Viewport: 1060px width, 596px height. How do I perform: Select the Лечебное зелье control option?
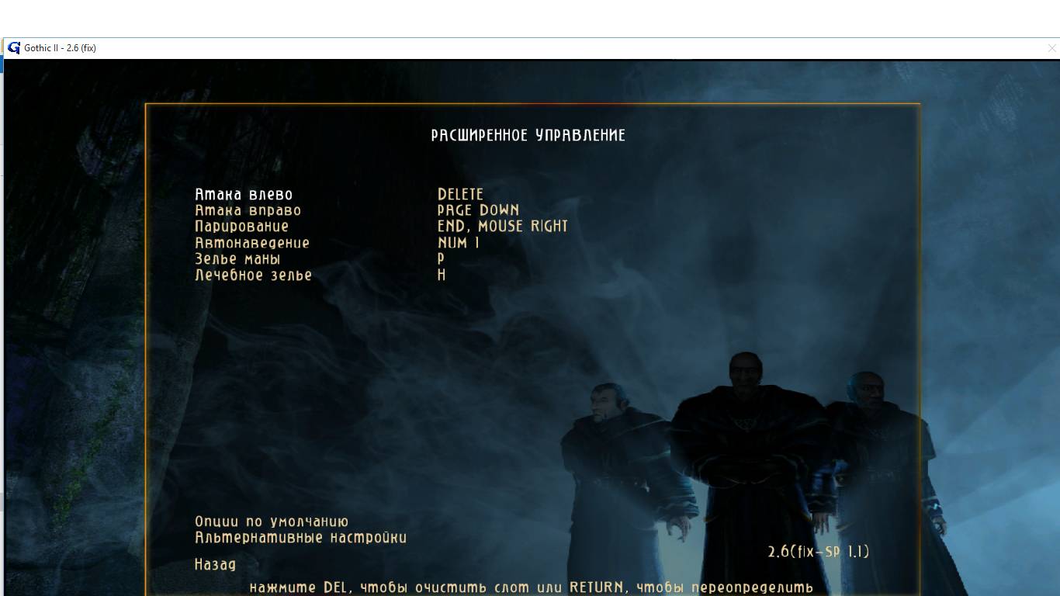[253, 275]
